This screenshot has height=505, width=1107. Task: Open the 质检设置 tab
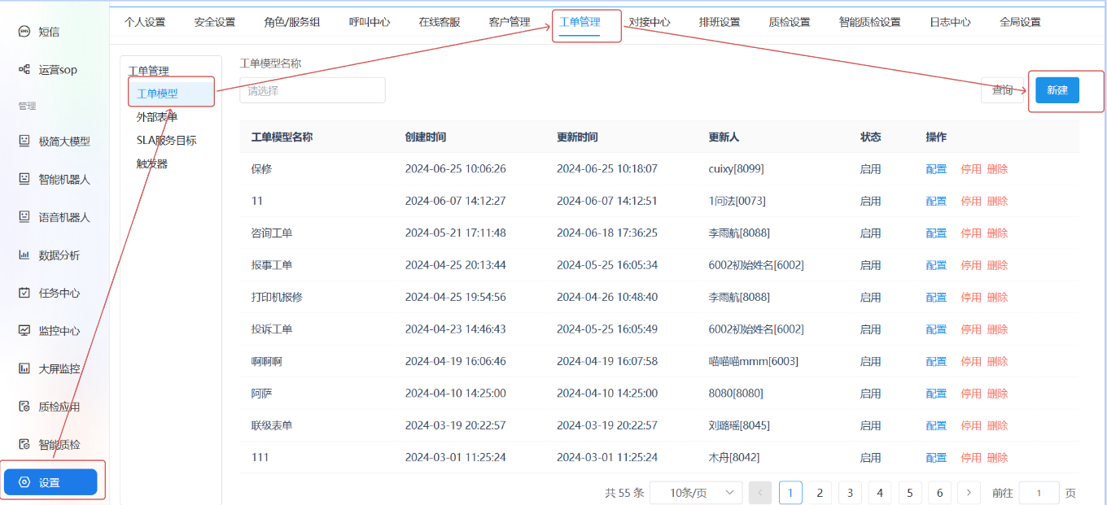point(790,22)
